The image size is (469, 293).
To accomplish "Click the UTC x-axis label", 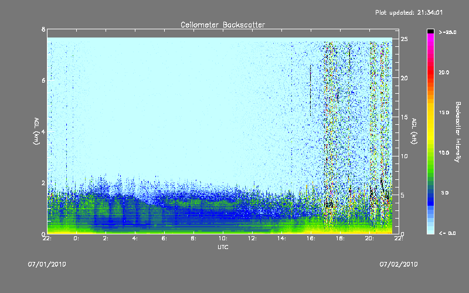I will click(x=223, y=247).
